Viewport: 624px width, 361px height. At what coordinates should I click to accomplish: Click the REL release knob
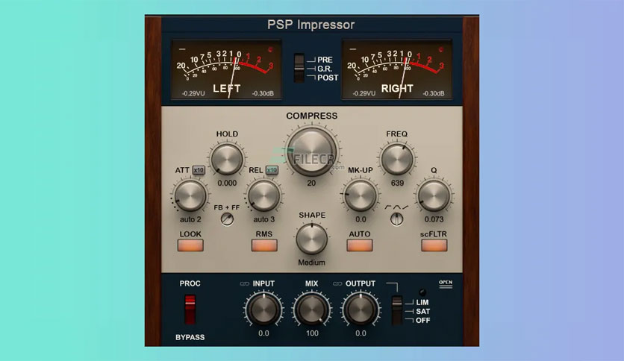pyautogui.click(x=263, y=195)
